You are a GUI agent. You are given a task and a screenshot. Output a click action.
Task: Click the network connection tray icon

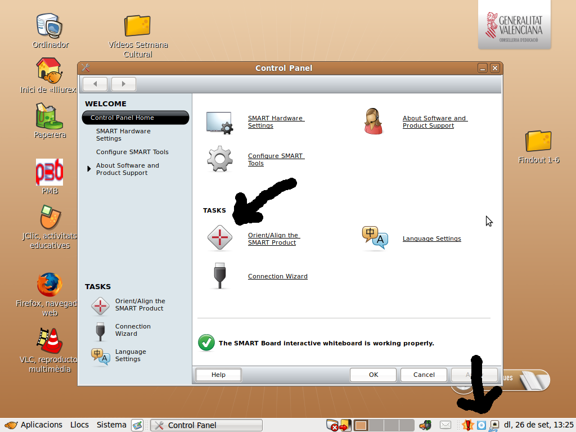494,425
